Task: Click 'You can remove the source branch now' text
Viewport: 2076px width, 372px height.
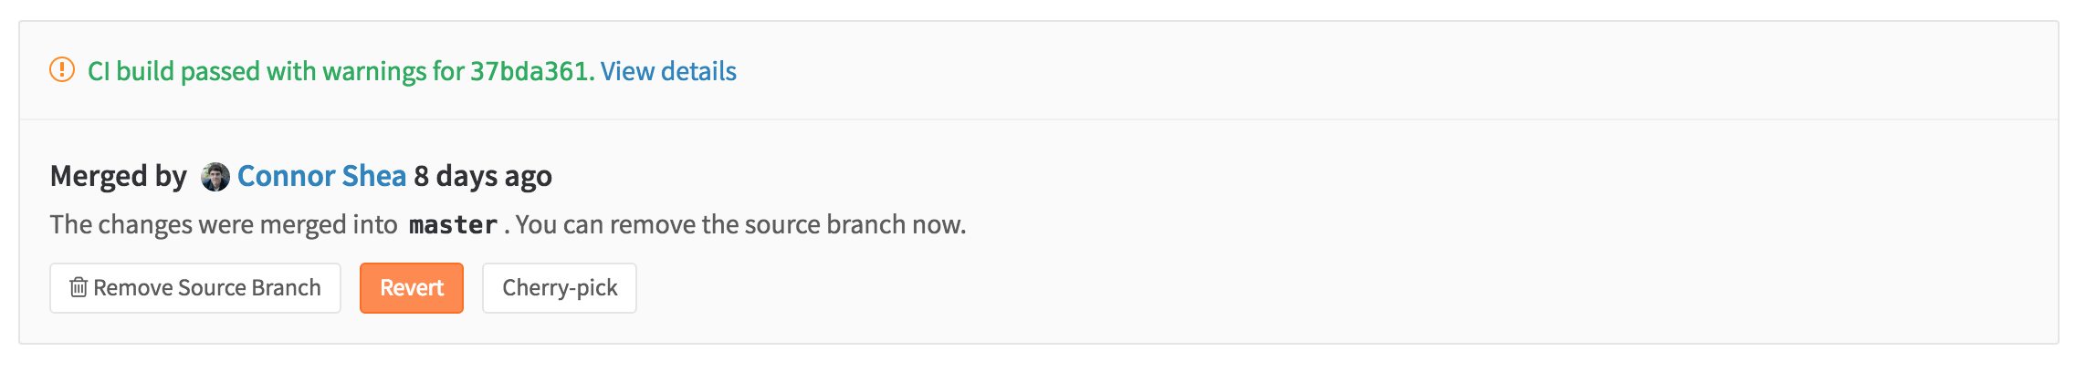Action: click(x=741, y=224)
